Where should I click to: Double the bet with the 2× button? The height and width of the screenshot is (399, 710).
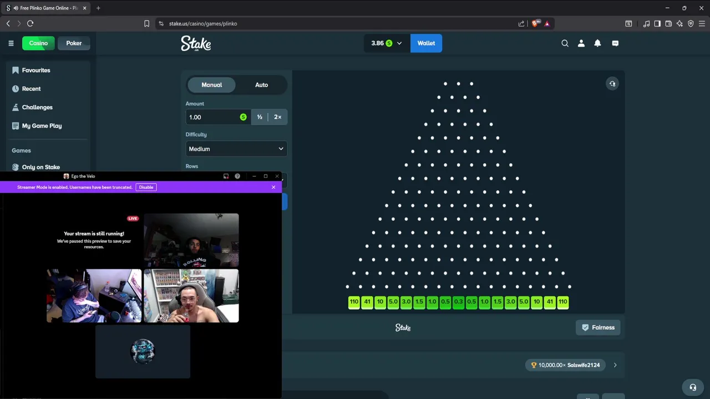pos(277,117)
